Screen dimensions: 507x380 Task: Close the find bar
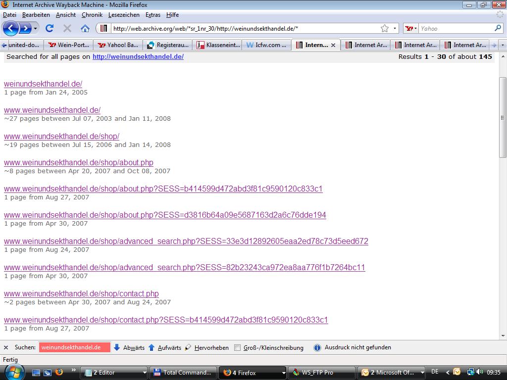pyautogui.click(x=6, y=347)
